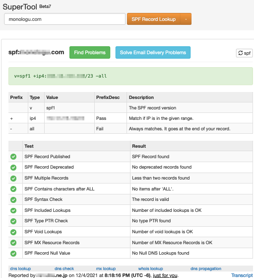
Task: Click the green Find Problems button
Action: click(x=90, y=53)
